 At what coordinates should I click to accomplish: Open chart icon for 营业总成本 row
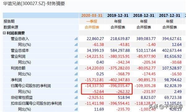76,50
